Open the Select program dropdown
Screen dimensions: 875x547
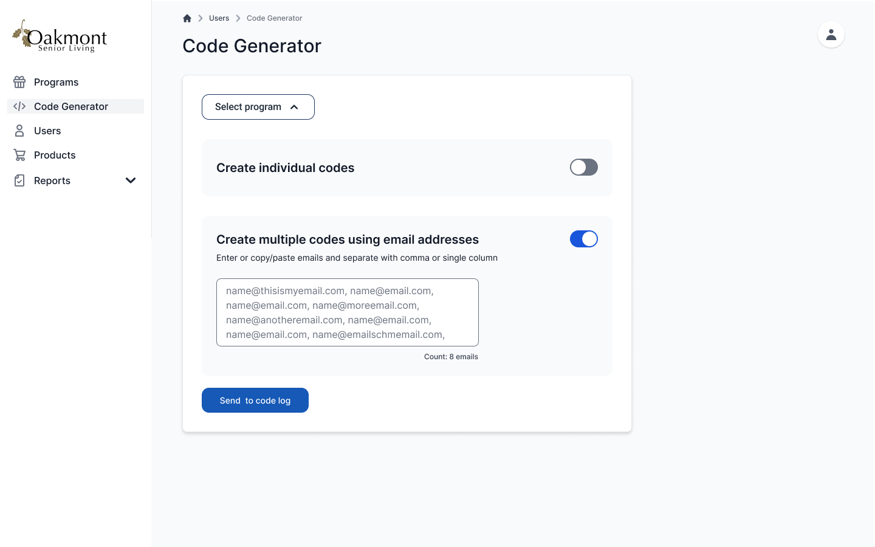coord(258,107)
